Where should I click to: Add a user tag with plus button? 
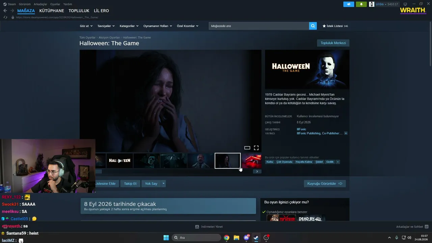(x=337, y=162)
